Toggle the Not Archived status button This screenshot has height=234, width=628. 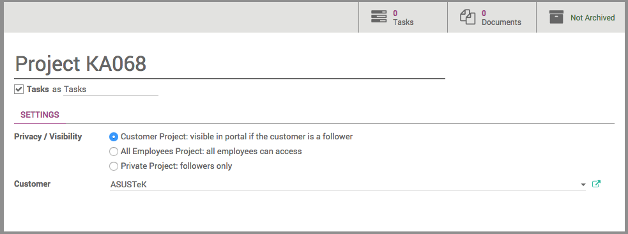(580, 17)
